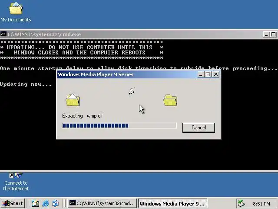Open the Start menu
Image resolution: width=278 pixels, height=209 pixels.
[x=13, y=203]
